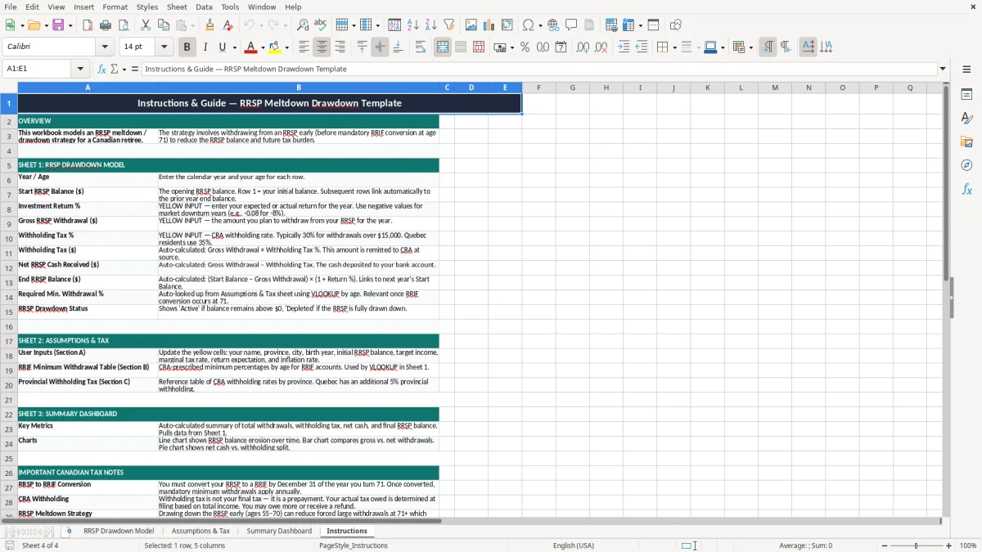Increase the indent
The width and height of the screenshot is (982, 552).
pyautogui.click(x=624, y=47)
